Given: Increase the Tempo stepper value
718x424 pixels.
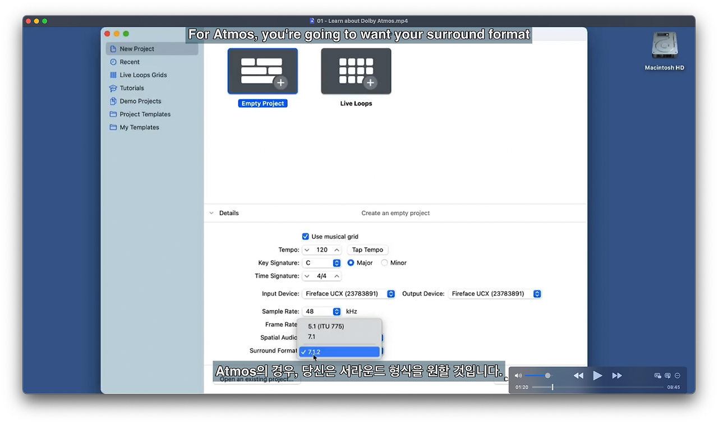Looking at the screenshot, I should pyautogui.click(x=337, y=250).
